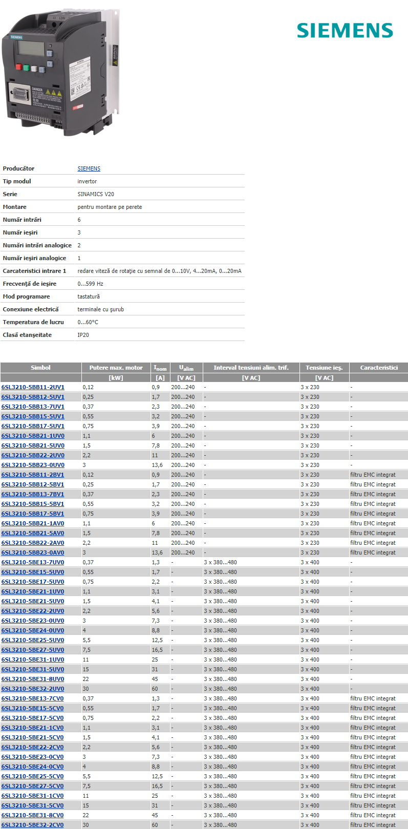Screen dimensions: 408x829
Task: Open product link 6SL3210-5BB21-5AV0
Action: tap(33, 533)
